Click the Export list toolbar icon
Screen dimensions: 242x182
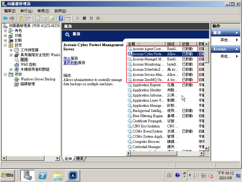coord(52,18)
